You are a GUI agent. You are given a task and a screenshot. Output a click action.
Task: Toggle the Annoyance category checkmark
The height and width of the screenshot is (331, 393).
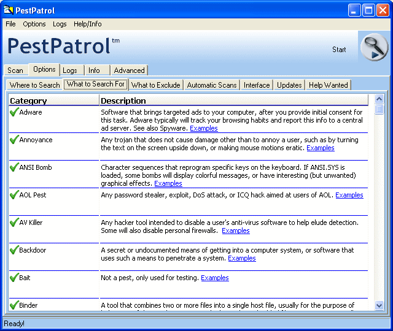14,140
